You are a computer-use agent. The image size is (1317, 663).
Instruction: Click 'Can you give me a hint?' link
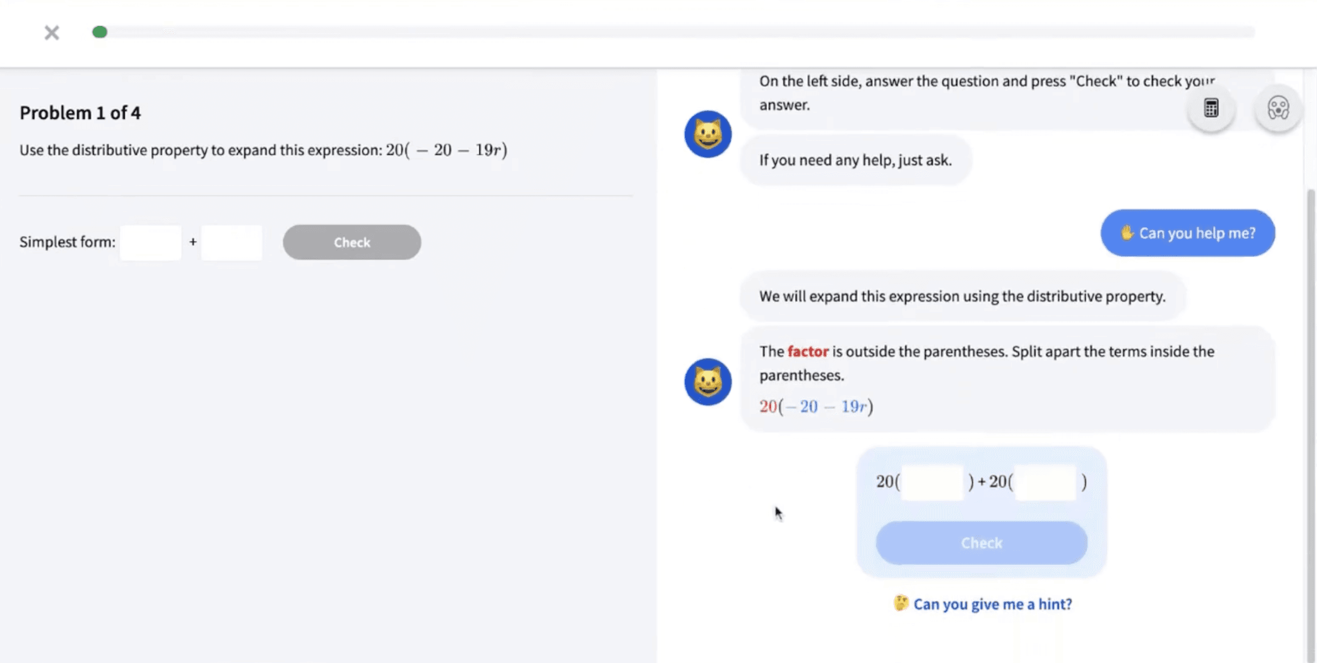tap(992, 604)
